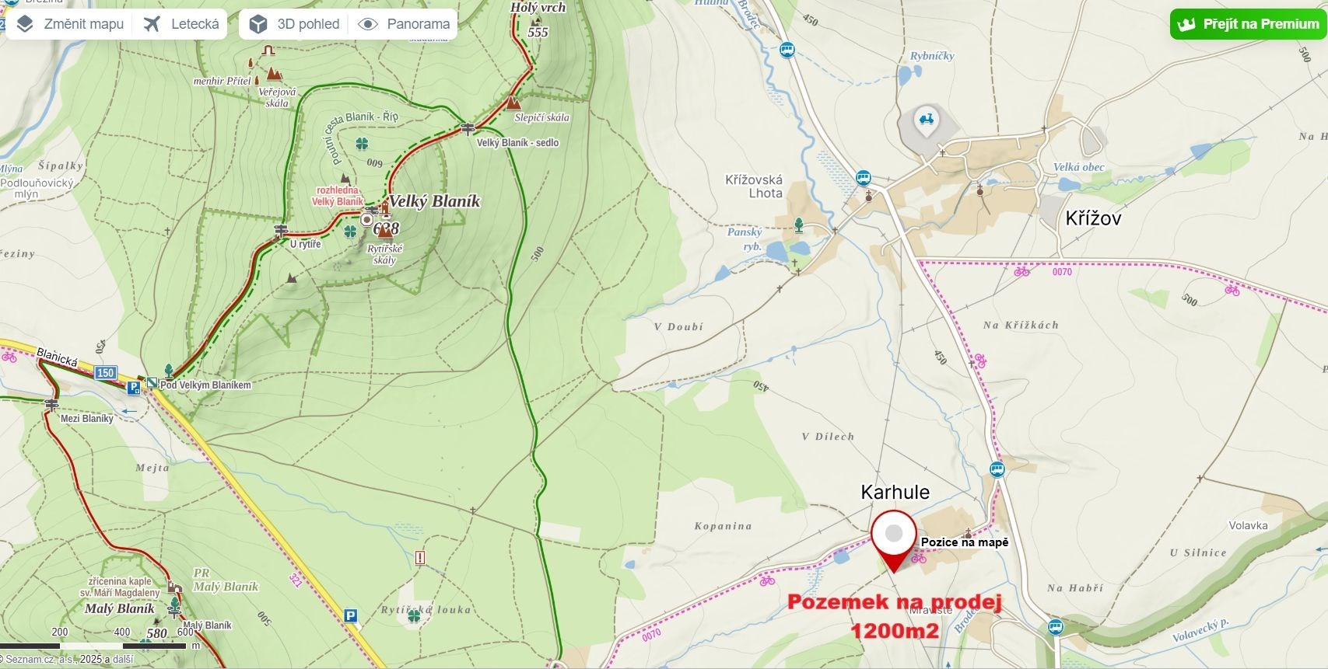Click the Veřejová skála rock icon
1328x669 pixels.
[x=273, y=74]
